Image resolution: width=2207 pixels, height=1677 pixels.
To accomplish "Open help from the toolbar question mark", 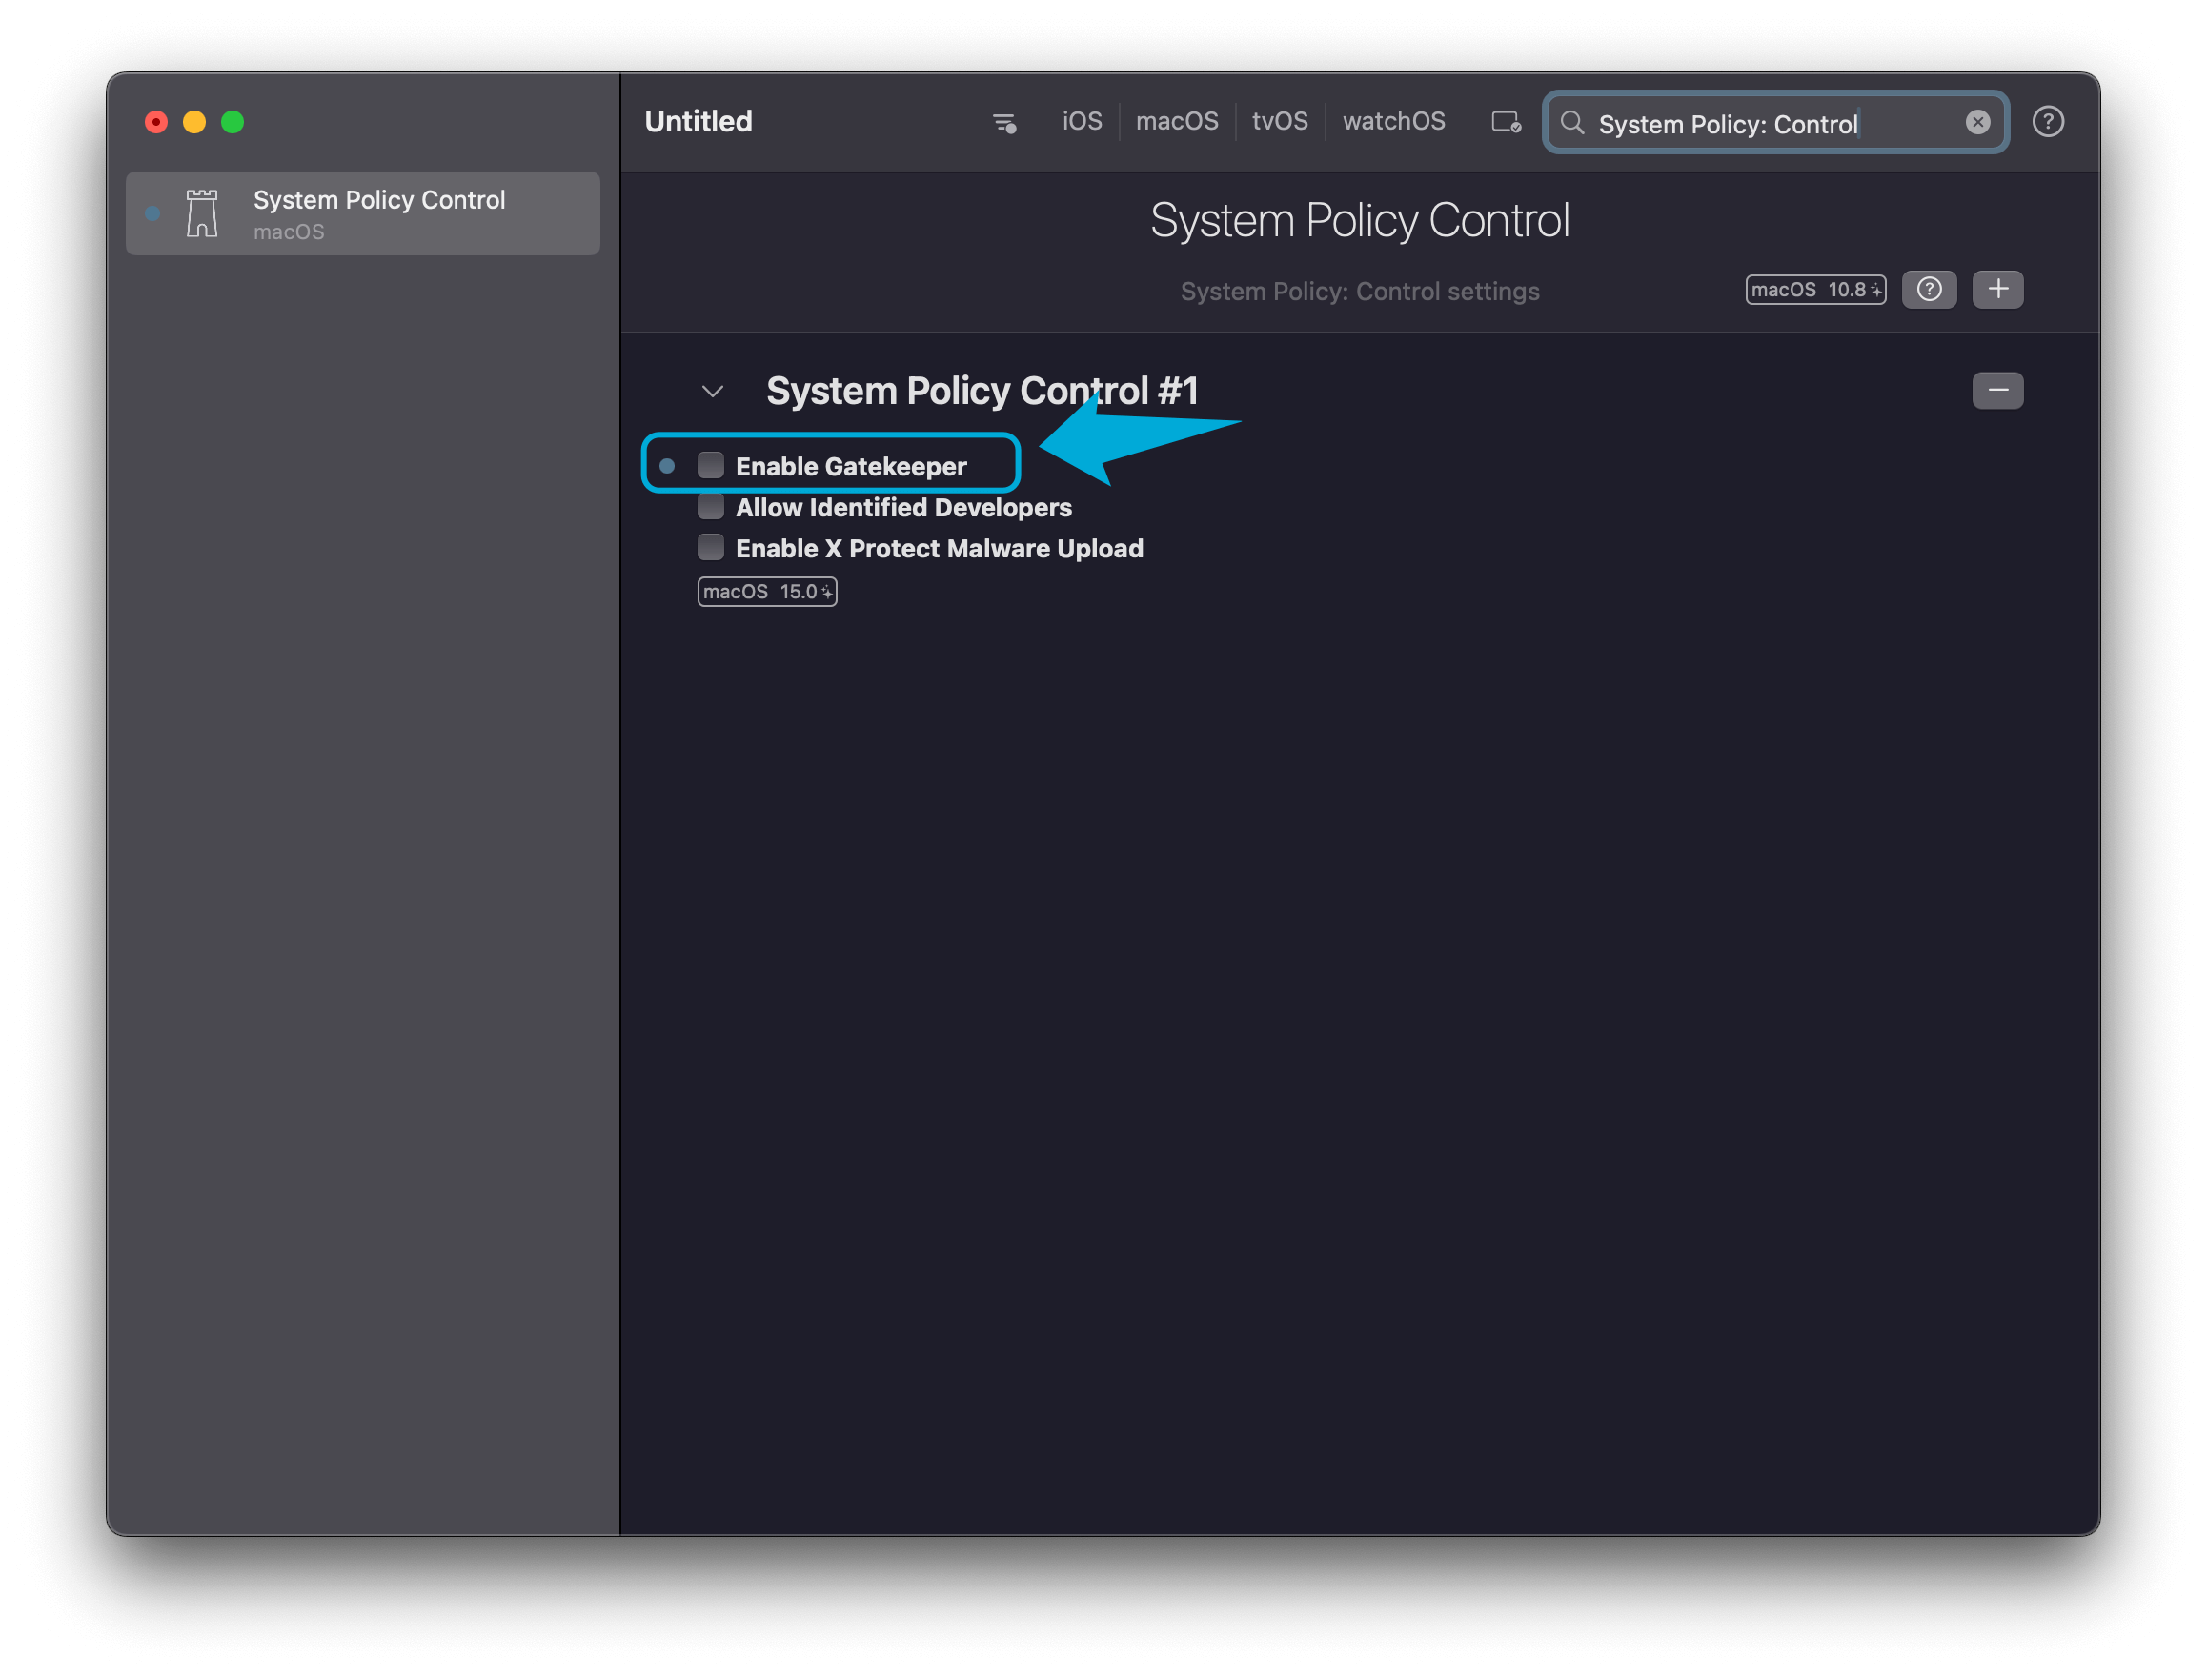I will [2047, 122].
